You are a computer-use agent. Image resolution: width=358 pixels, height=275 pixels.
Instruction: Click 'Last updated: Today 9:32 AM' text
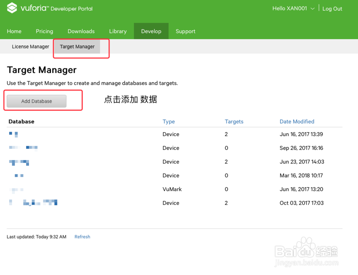(37, 237)
